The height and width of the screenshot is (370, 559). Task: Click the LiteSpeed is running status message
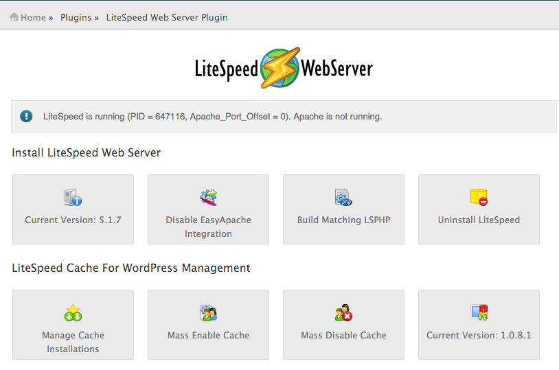(212, 117)
